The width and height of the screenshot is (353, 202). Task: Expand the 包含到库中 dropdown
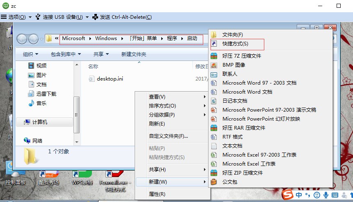pyautogui.click(x=66, y=54)
